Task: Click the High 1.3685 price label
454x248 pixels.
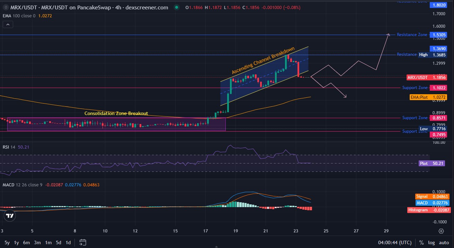Action: coord(432,55)
